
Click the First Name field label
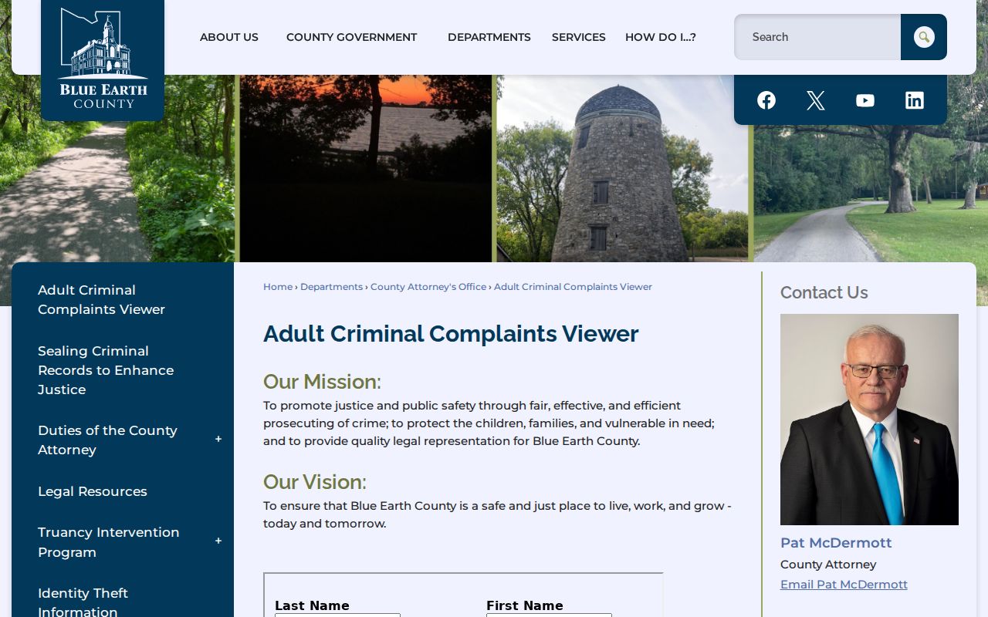(525, 605)
